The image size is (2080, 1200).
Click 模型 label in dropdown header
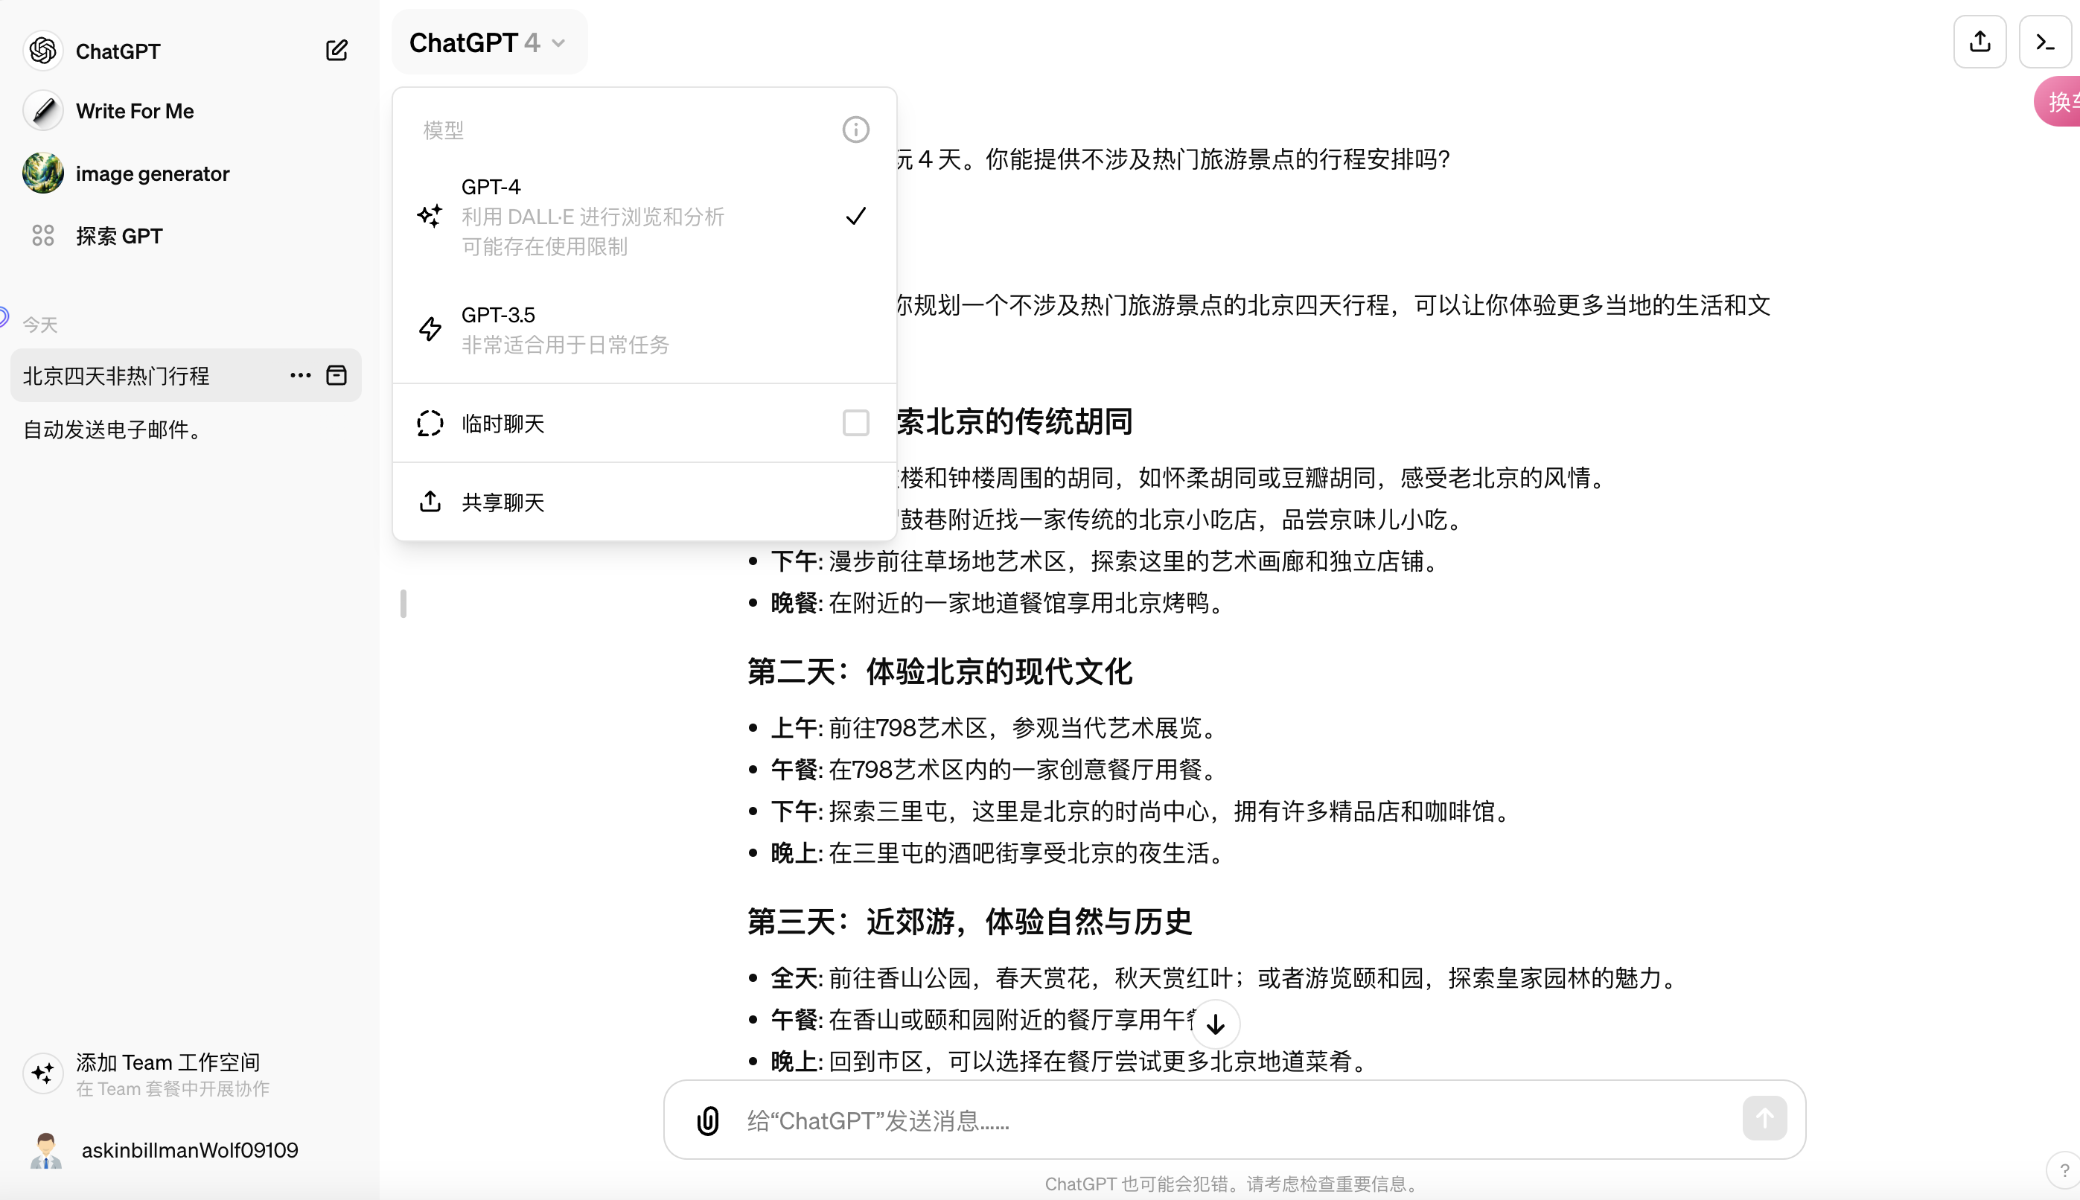pos(444,130)
